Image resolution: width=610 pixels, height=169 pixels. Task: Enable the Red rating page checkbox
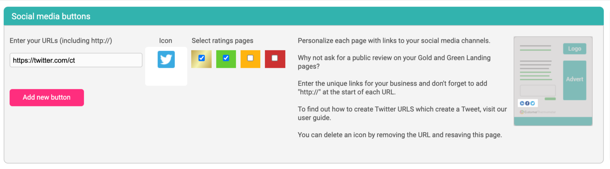pyautogui.click(x=275, y=58)
